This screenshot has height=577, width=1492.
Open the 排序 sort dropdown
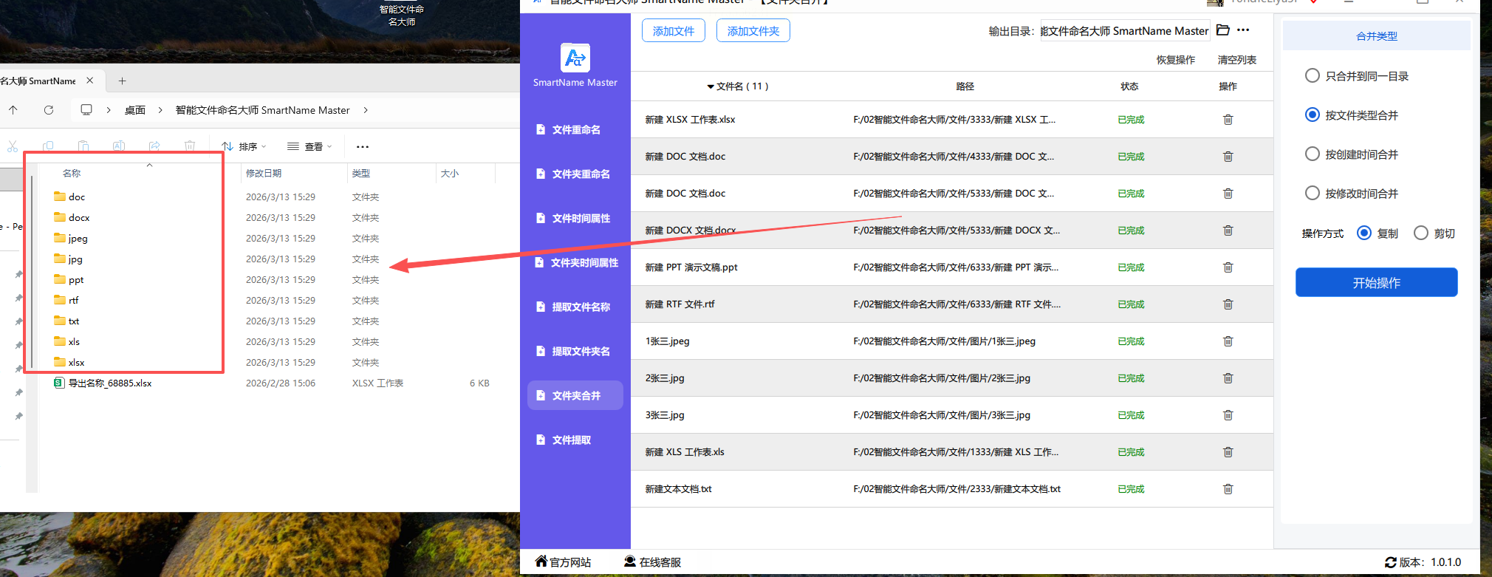click(x=244, y=146)
